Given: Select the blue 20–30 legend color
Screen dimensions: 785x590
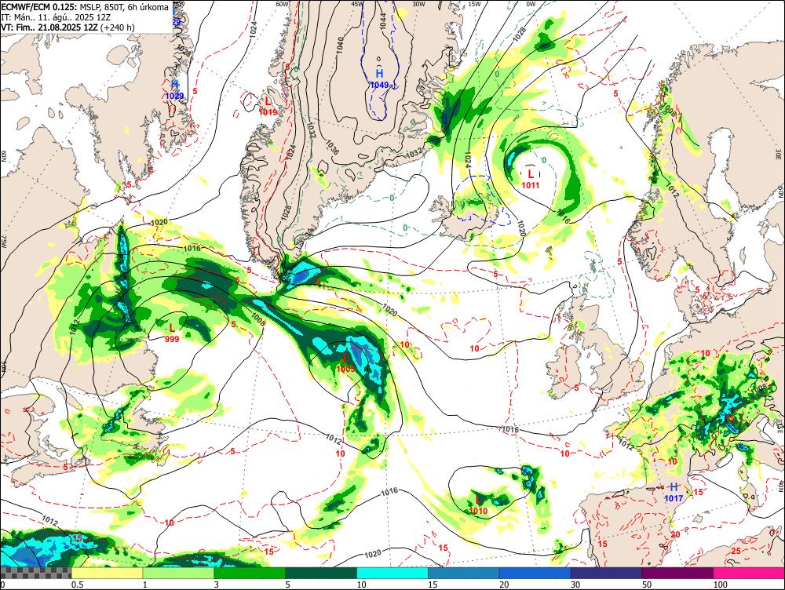Looking at the screenshot, I should click(535, 573).
